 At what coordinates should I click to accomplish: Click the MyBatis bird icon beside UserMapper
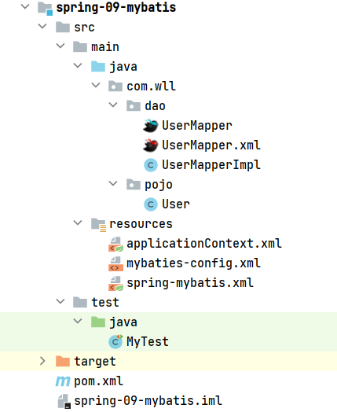[150, 126]
